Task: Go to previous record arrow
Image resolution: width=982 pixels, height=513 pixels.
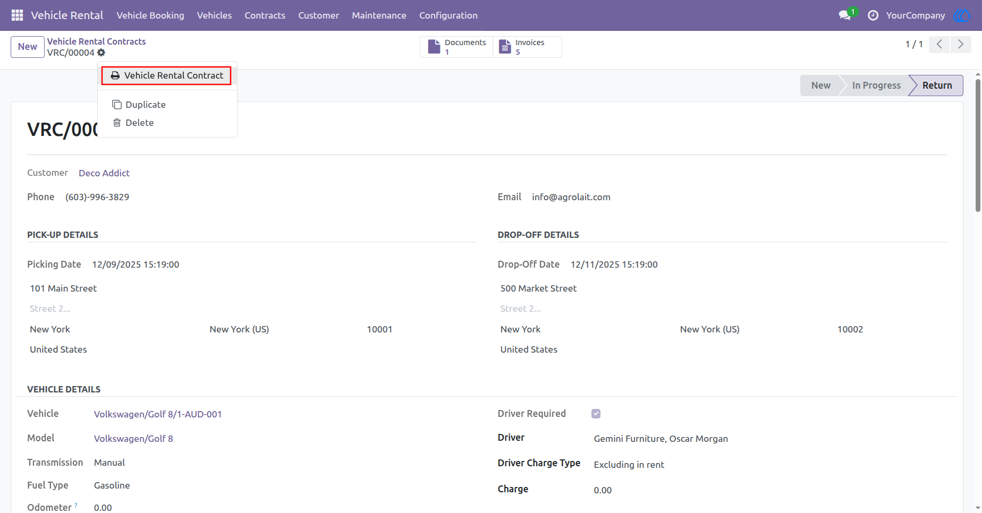Action: [939, 44]
